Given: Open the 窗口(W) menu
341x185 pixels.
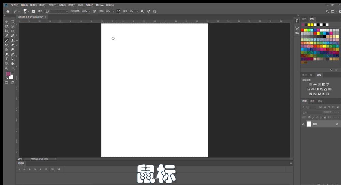Looking at the screenshot, I should pos(100,5).
